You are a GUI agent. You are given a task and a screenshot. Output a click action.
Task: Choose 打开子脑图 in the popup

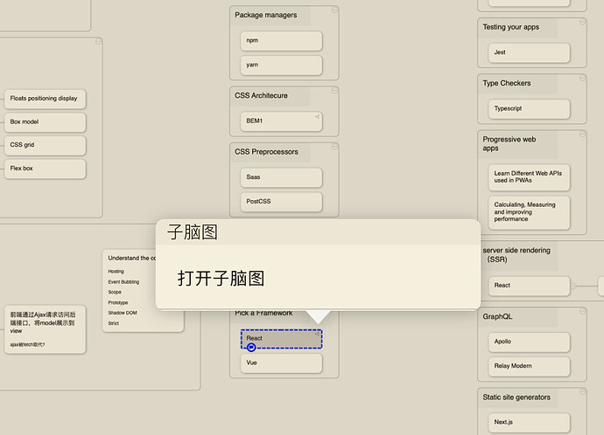click(221, 279)
